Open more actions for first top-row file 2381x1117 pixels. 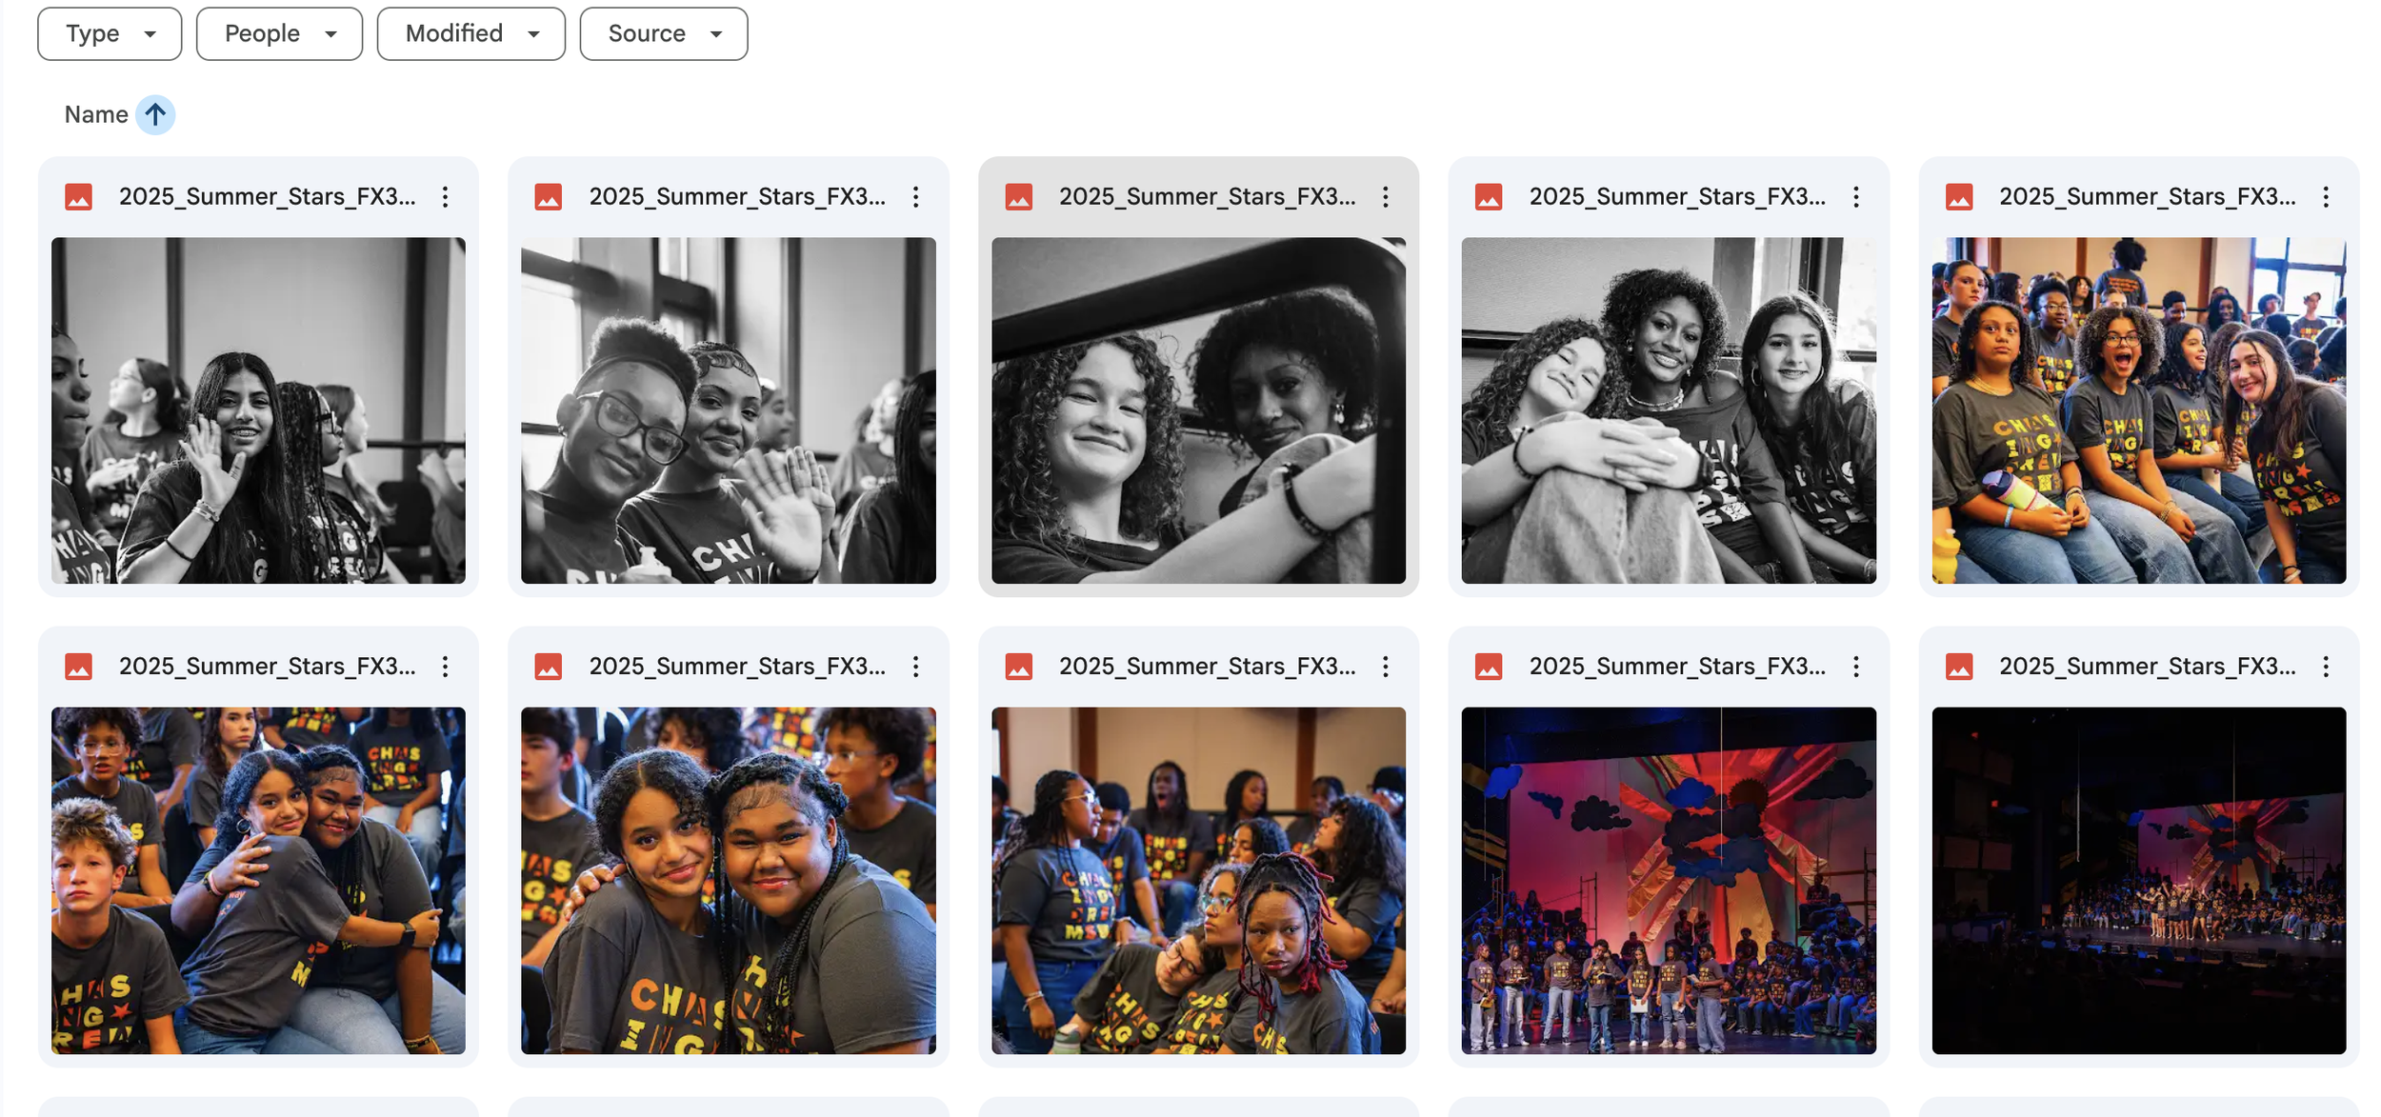(445, 197)
